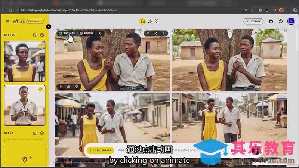Click the Animate button on first image
The width and height of the screenshot is (299, 168).
coord(67,33)
